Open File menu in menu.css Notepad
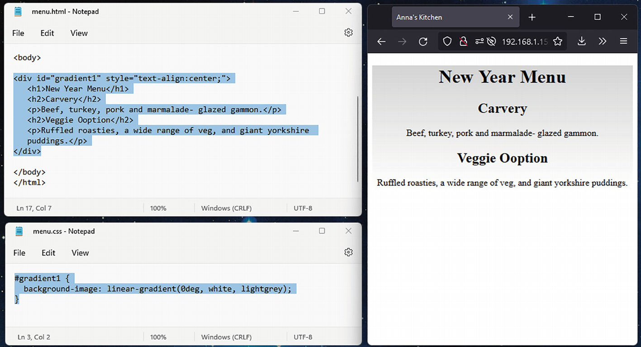The height and width of the screenshot is (347, 641). [x=19, y=253]
